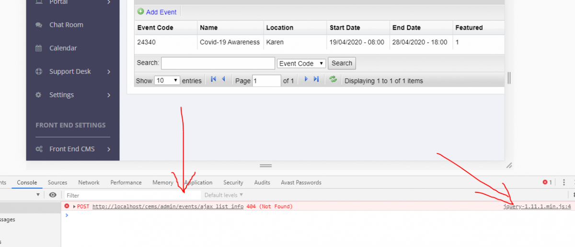Image resolution: width=575 pixels, height=247 pixels.
Task: Click the Page number input field
Action: [266, 80]
